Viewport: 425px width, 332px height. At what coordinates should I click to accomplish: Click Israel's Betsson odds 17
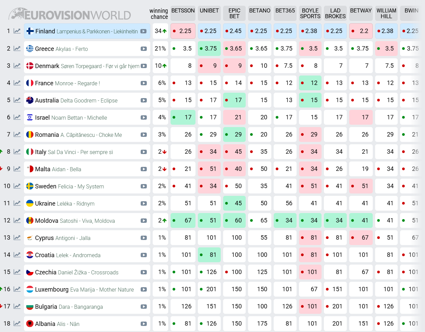coord(183,117)
